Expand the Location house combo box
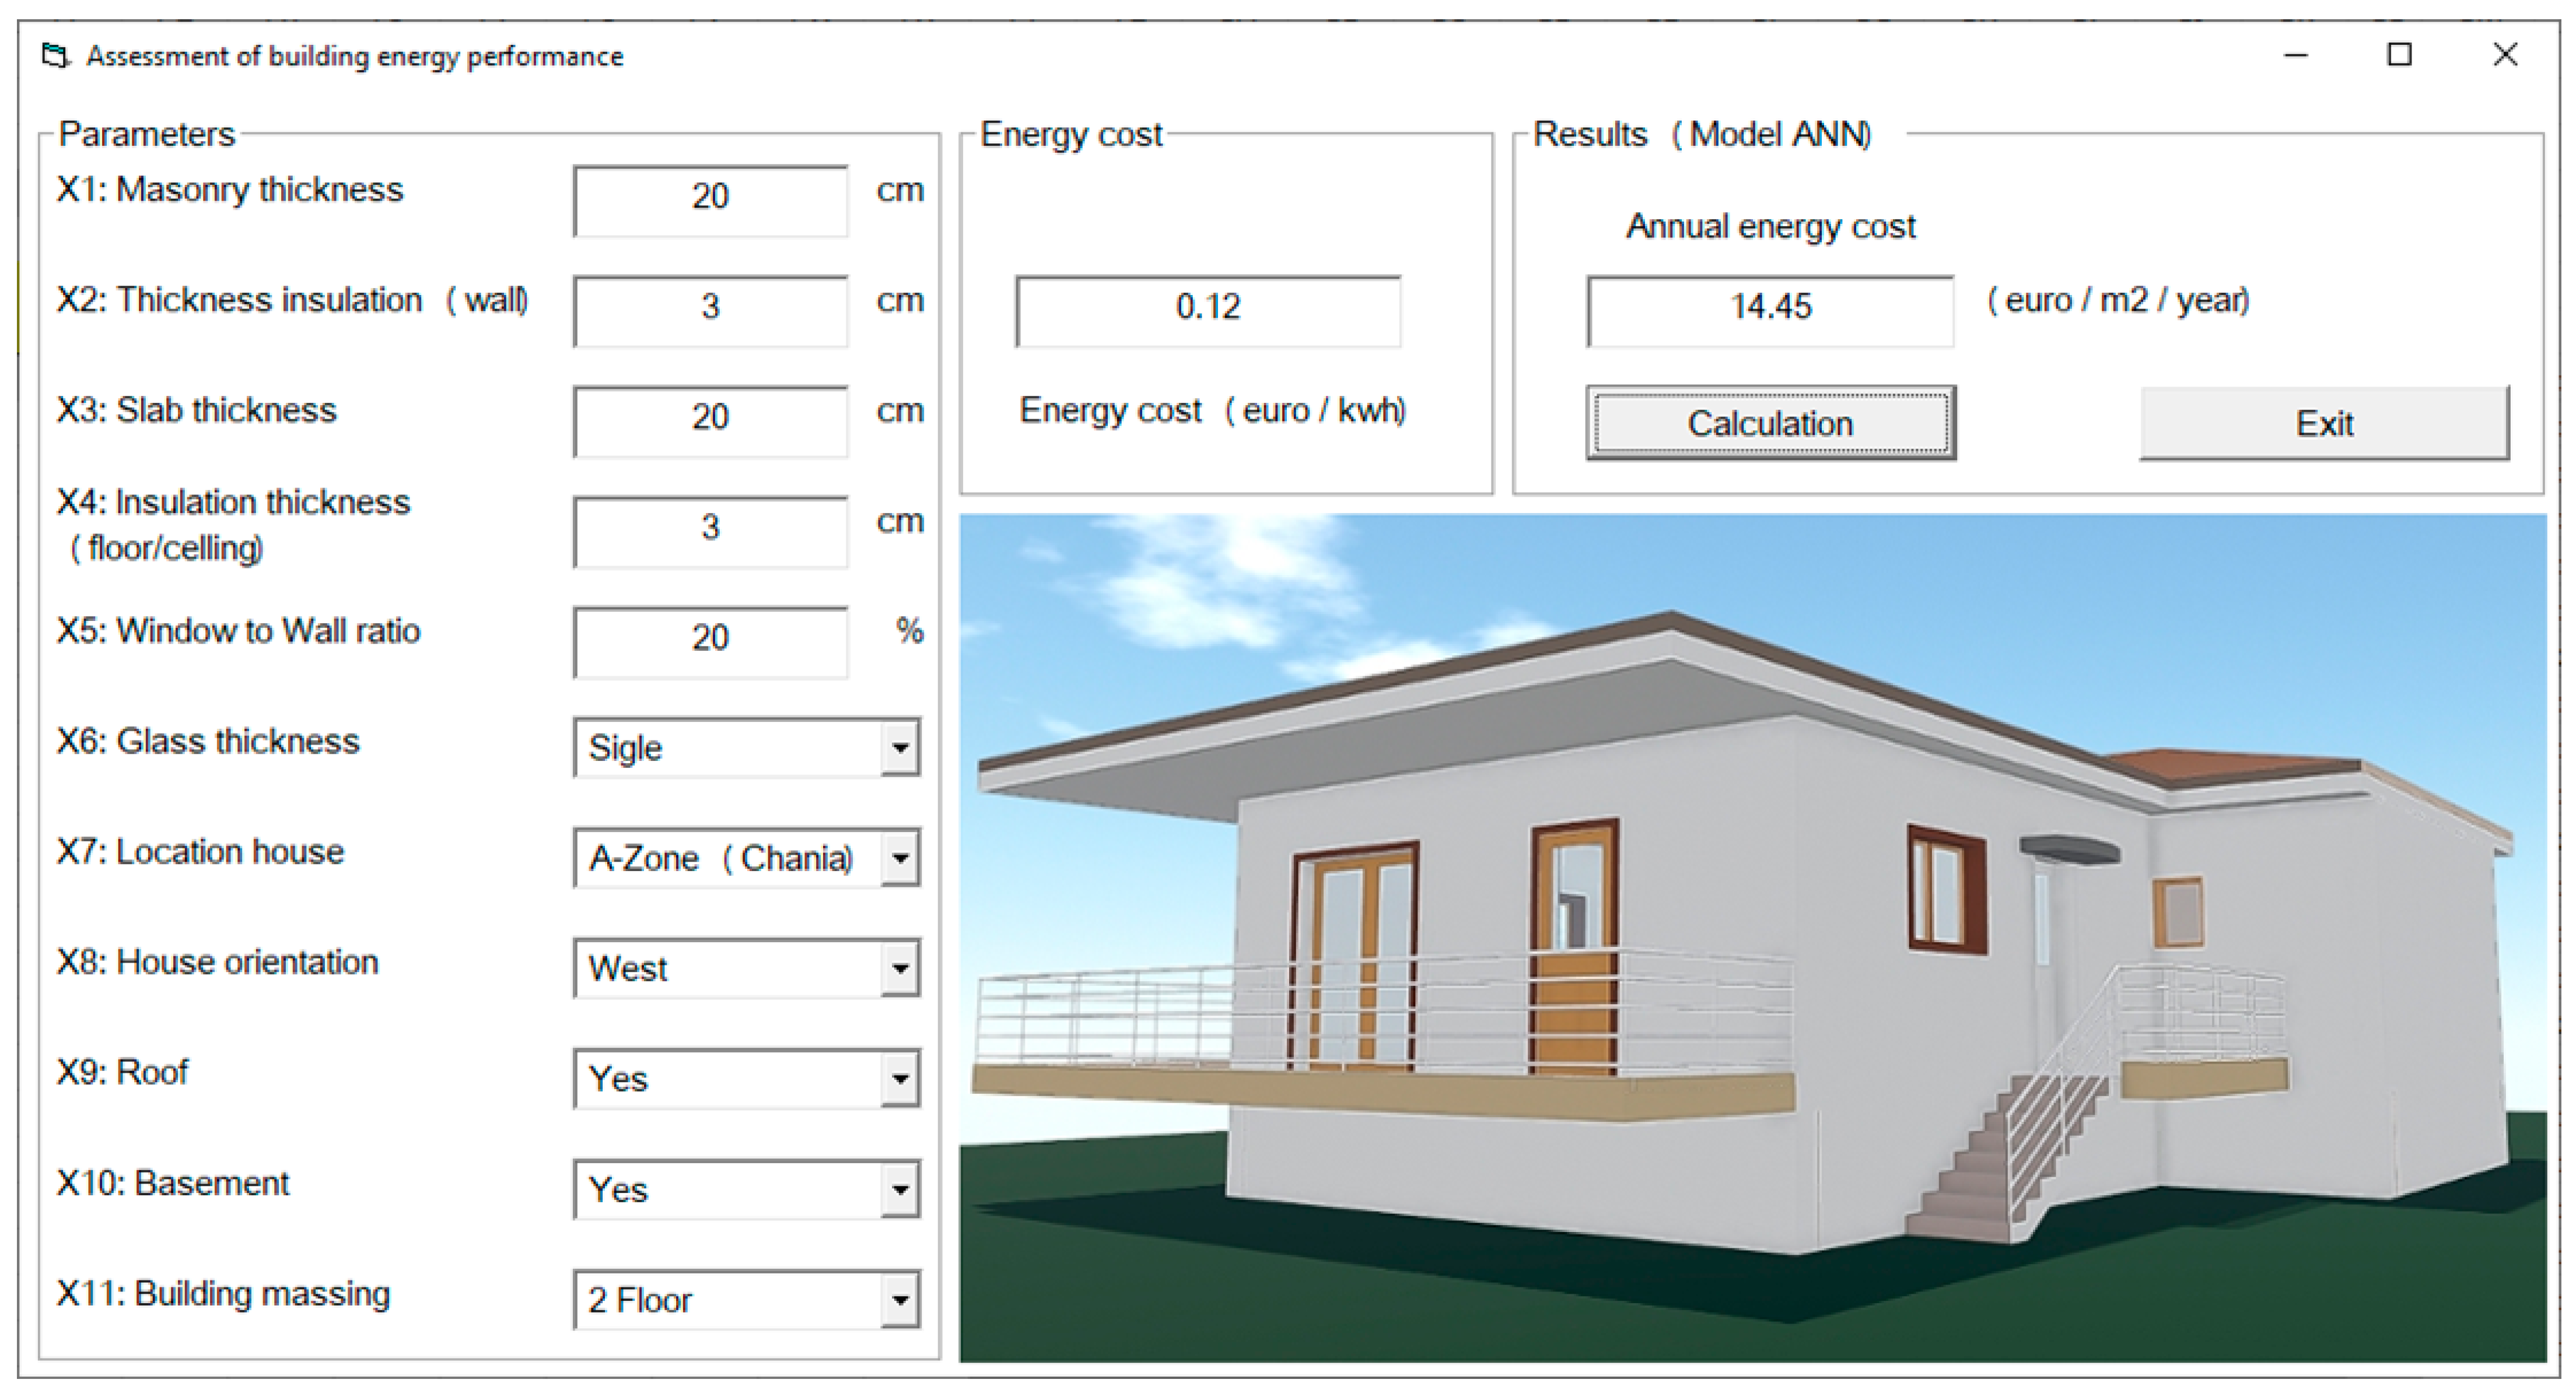This screenshot has width=2576, height=1397. [900, 858]
